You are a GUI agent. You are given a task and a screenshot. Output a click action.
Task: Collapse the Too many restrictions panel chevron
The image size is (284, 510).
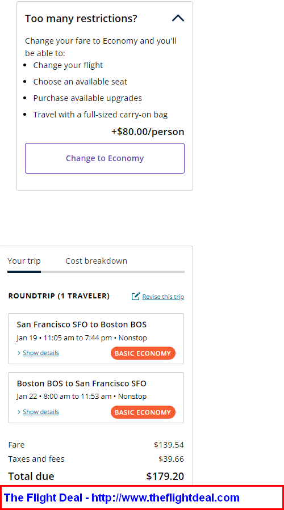(178, 18)
